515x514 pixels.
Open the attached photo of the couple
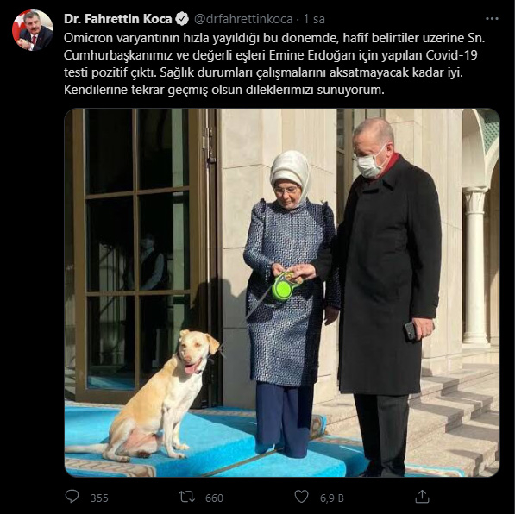coord(282,292)
